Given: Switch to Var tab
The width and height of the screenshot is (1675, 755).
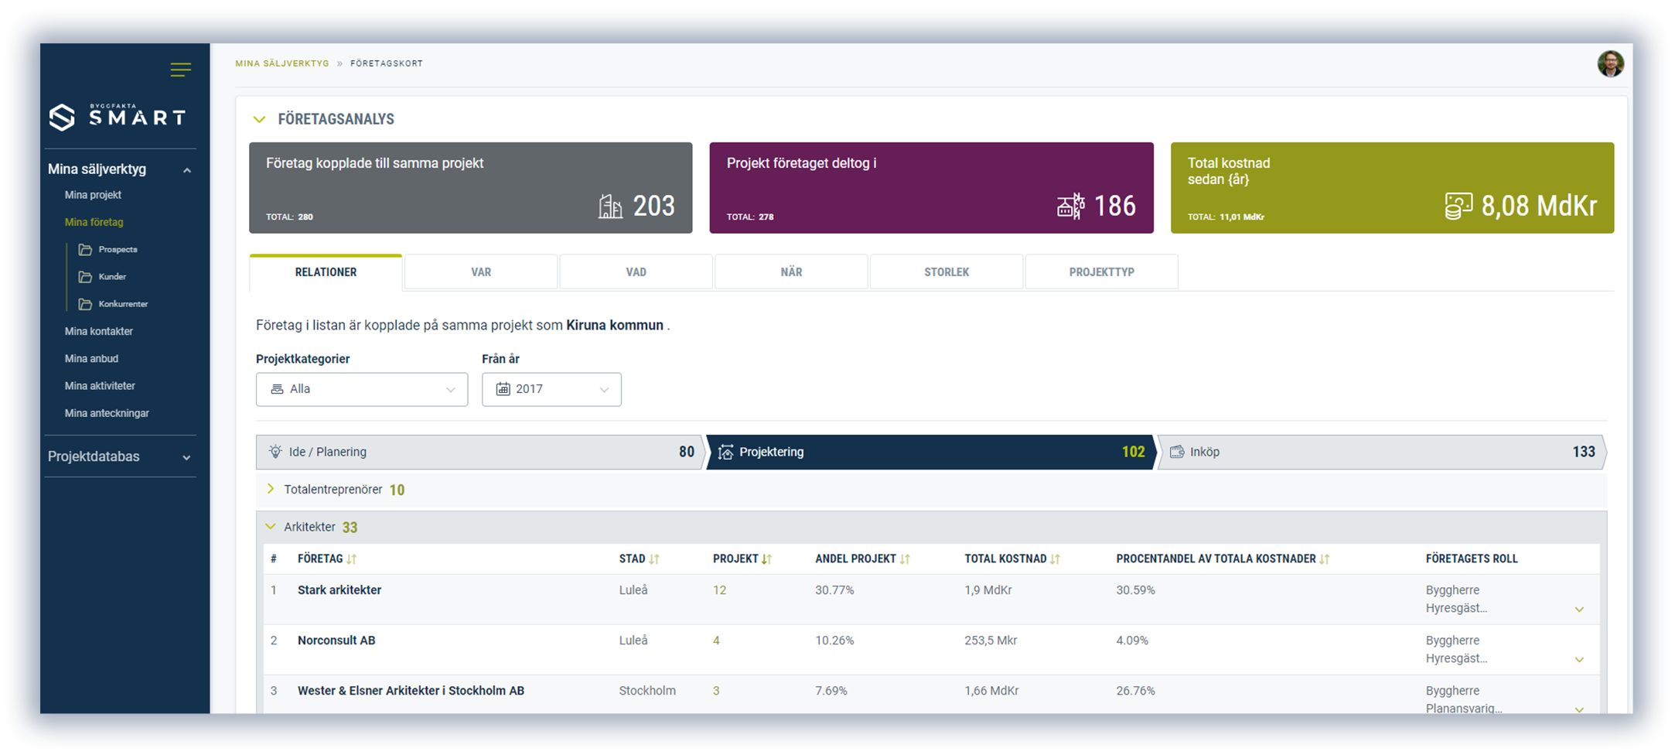Looking at the screenshot, I should click(x=481, y=272).
